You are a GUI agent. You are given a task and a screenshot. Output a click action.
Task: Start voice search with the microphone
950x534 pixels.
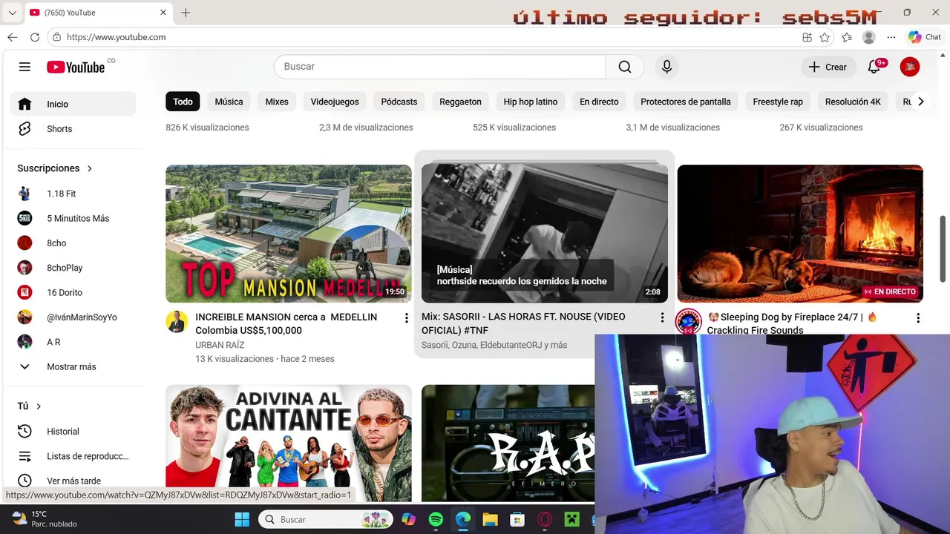(666, 67)
